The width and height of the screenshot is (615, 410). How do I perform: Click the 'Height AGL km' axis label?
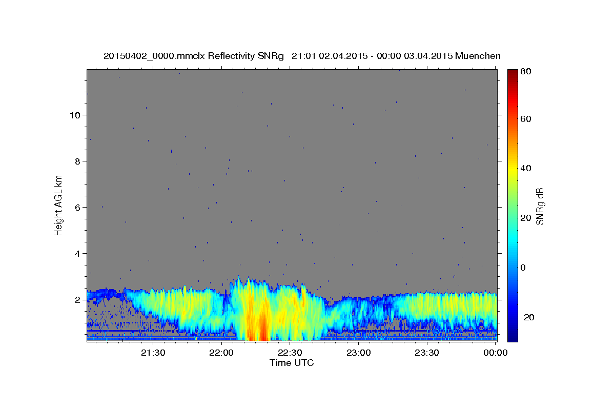(x=59, y=206)
